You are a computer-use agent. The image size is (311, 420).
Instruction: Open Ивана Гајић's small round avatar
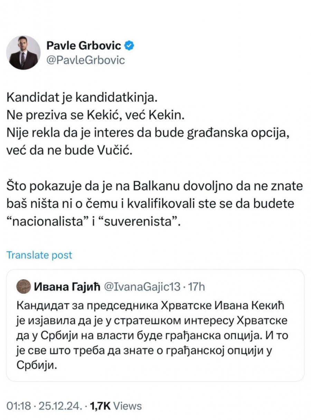23,286
